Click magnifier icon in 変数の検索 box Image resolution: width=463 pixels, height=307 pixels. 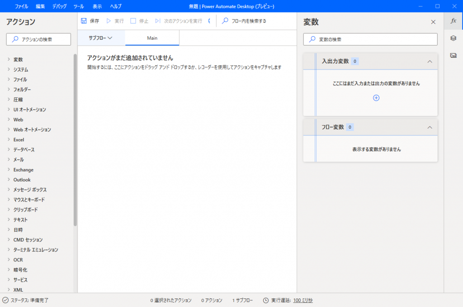(x=312, y=39)
